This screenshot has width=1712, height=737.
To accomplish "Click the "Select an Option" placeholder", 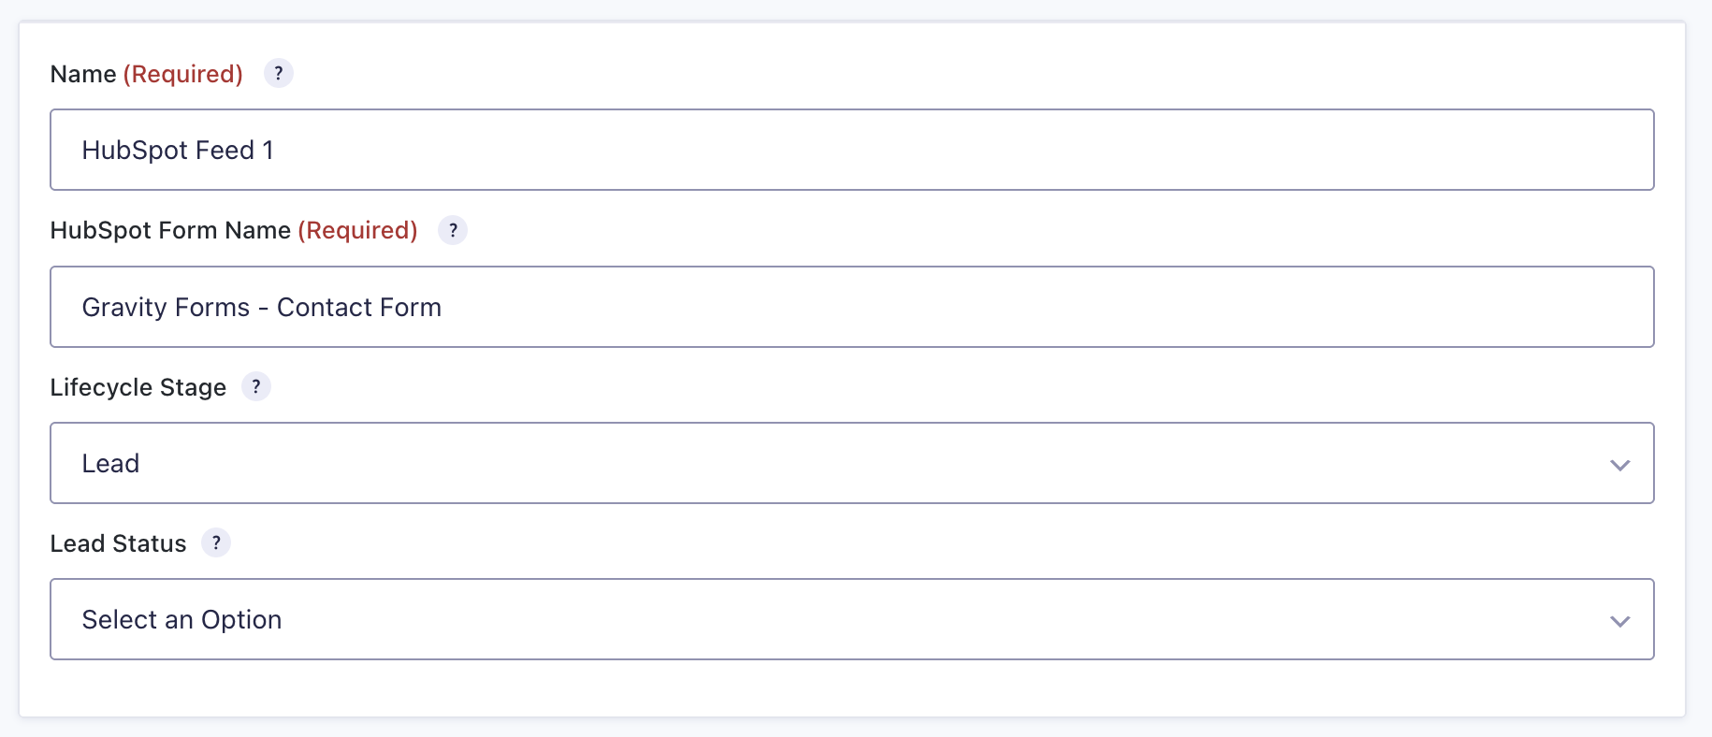I will (x=181, y=620).
